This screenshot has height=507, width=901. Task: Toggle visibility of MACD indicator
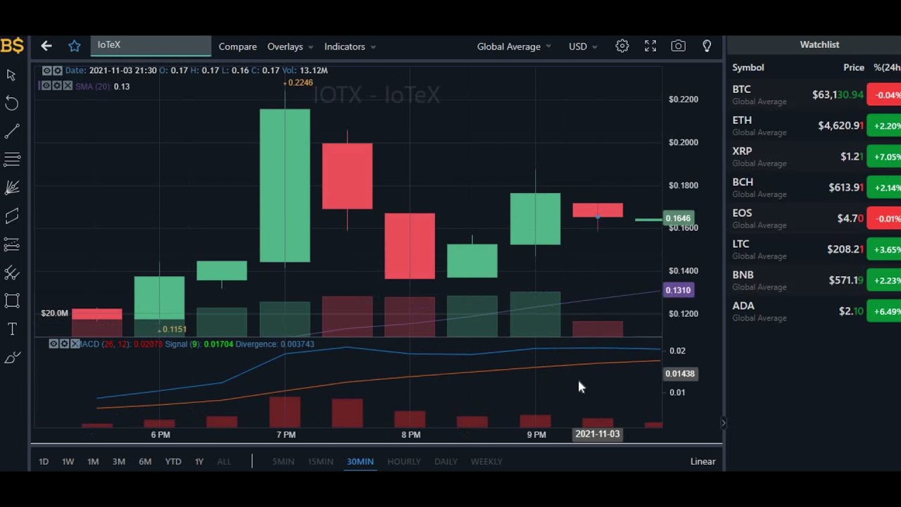point(53,344)
